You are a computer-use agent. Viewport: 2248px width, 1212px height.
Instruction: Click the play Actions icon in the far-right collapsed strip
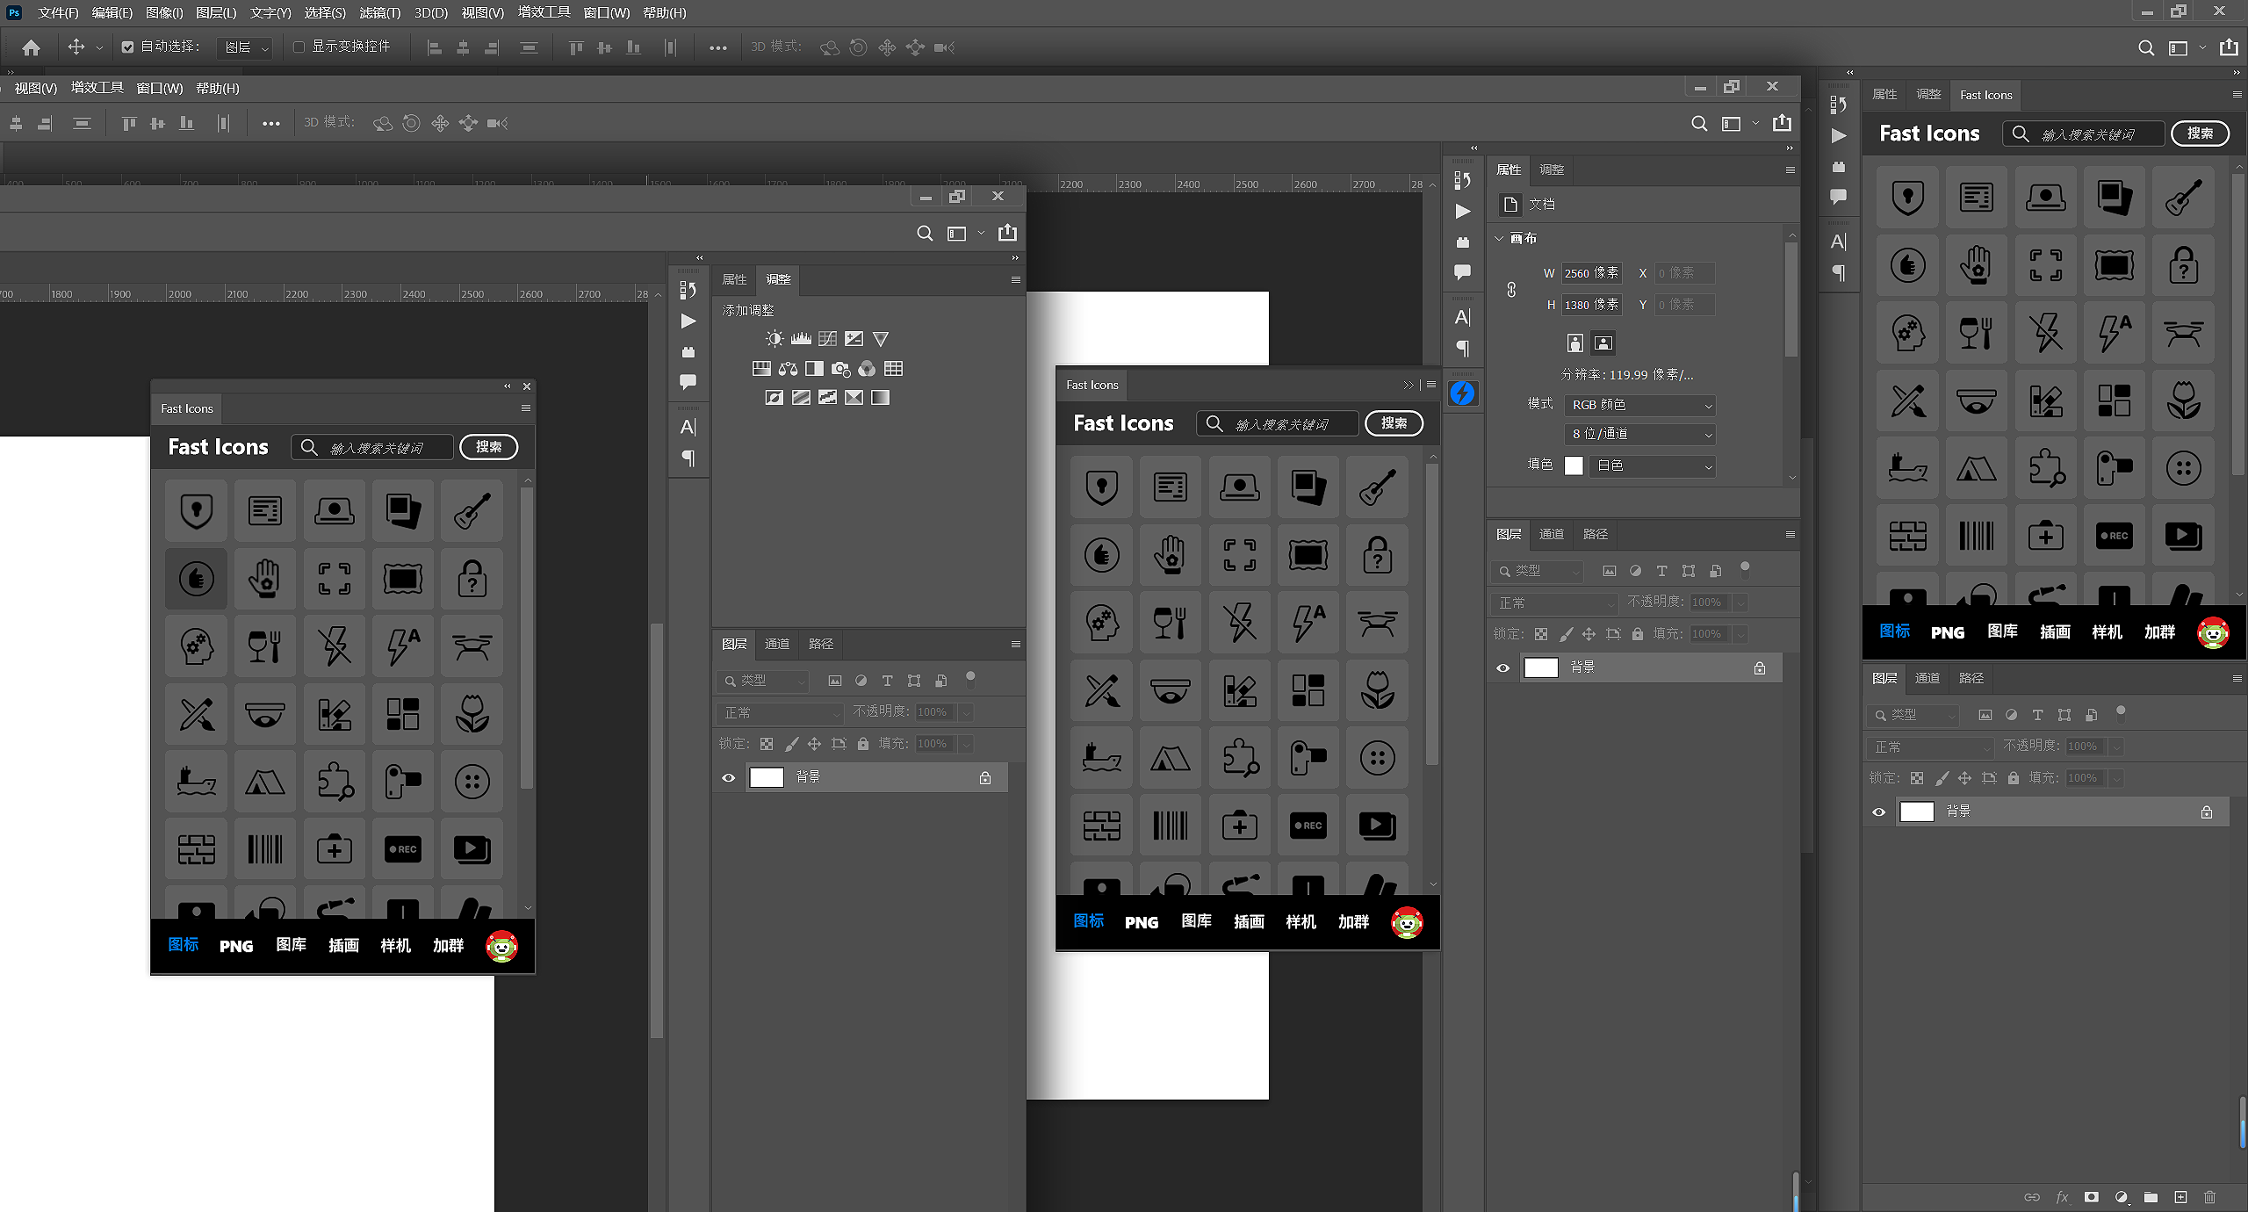click(1838, 136)
